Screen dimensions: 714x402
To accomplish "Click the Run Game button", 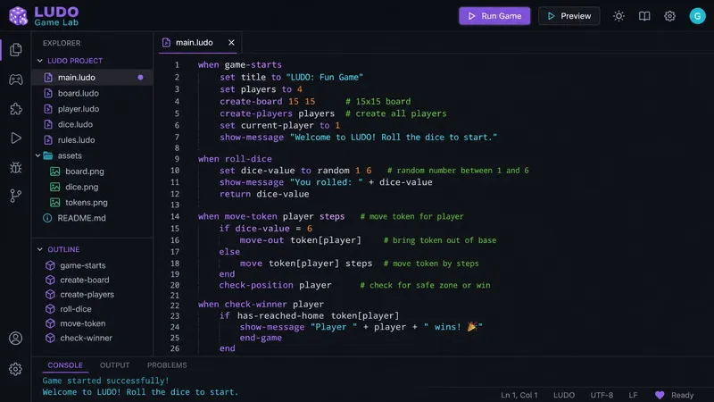I will 494,16.
